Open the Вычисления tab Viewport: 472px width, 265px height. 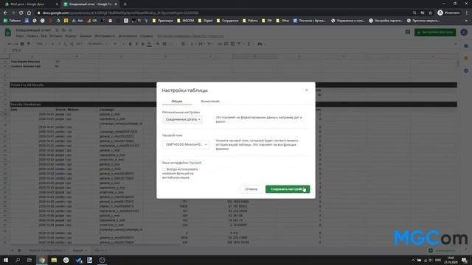(210, 102)
